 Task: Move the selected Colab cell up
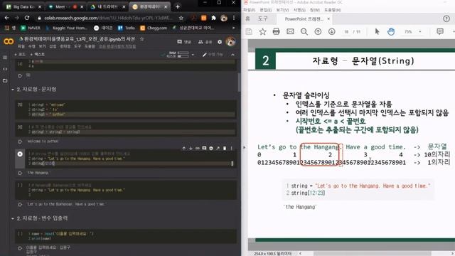click(183, 149)
